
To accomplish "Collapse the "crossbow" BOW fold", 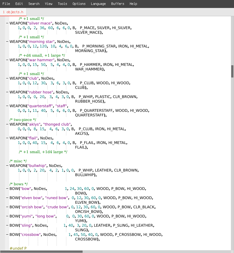I will (7, 235).
